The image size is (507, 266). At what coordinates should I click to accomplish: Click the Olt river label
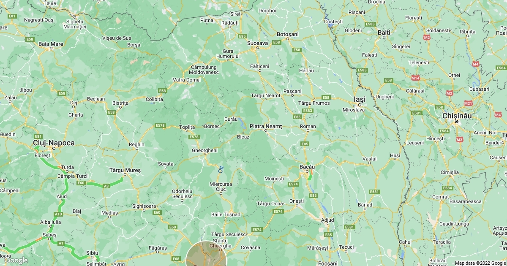pyautogui.click(x=220, y=169)
